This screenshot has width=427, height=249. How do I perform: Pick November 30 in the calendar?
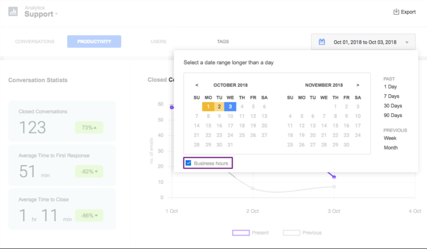pyautogui.click(x=347, y=145)
